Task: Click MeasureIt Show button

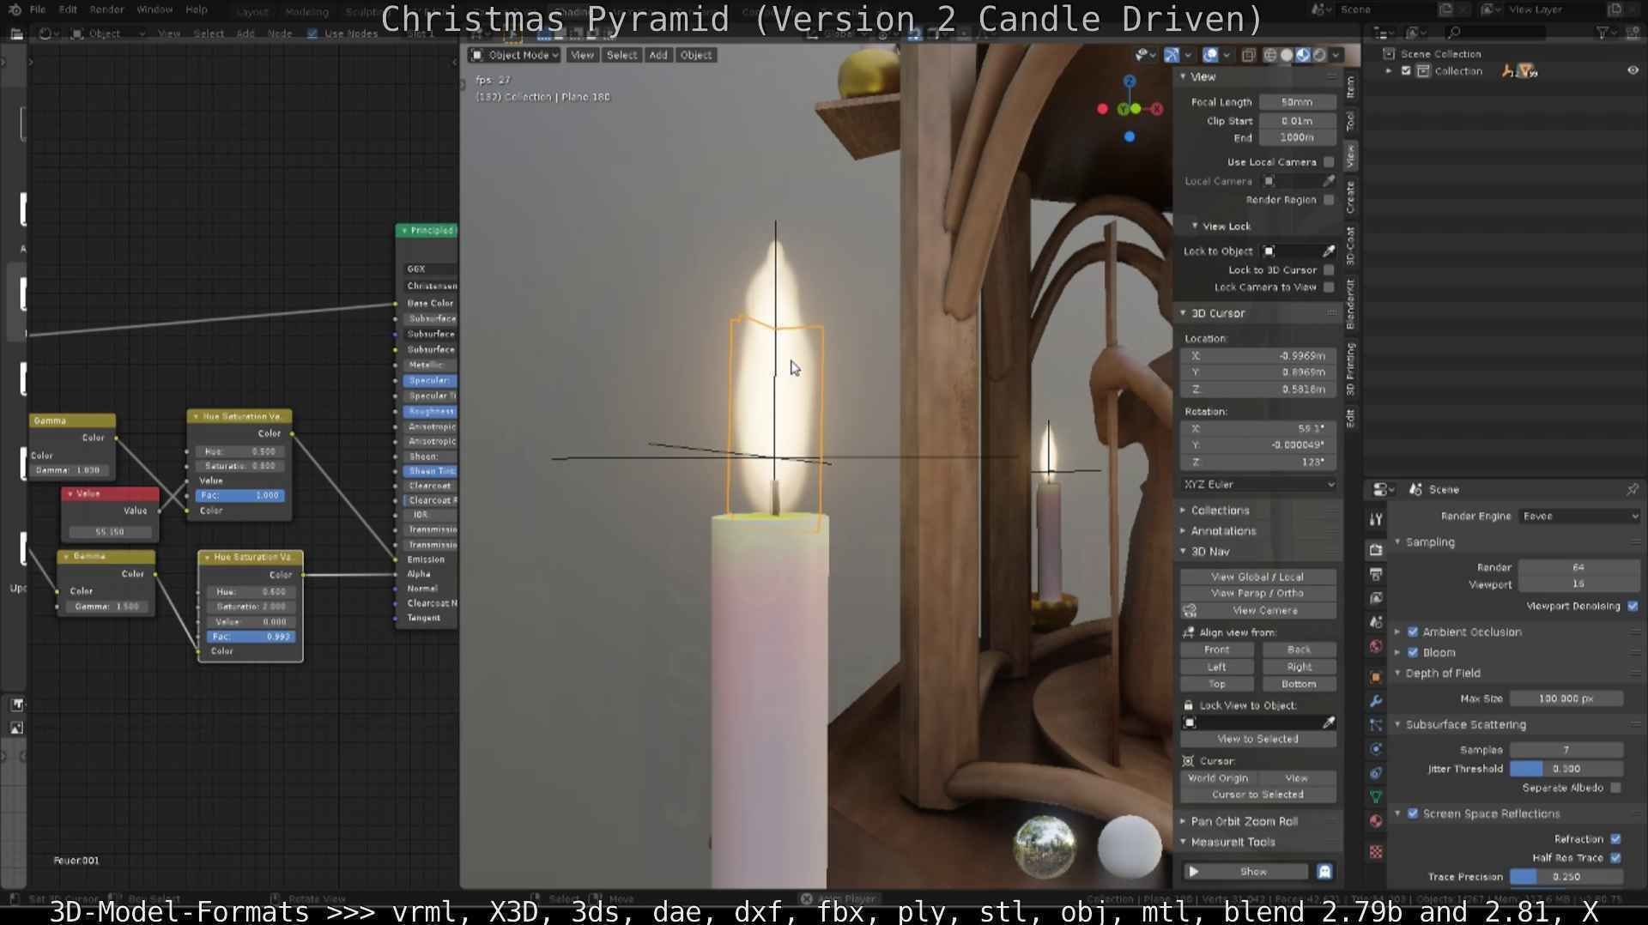Action: (1245, 872)
